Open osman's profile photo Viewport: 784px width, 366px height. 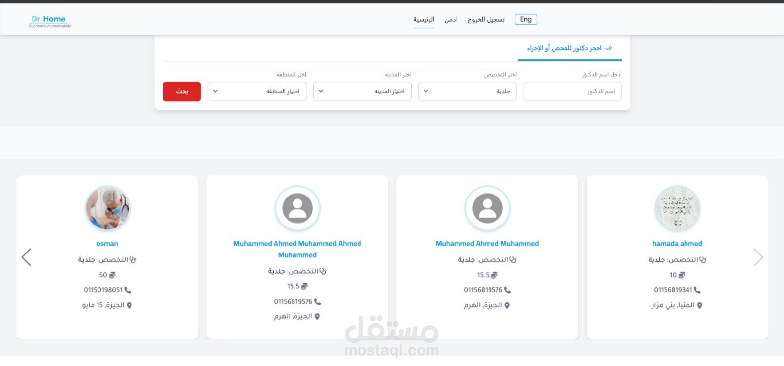[x=107, y=208]
